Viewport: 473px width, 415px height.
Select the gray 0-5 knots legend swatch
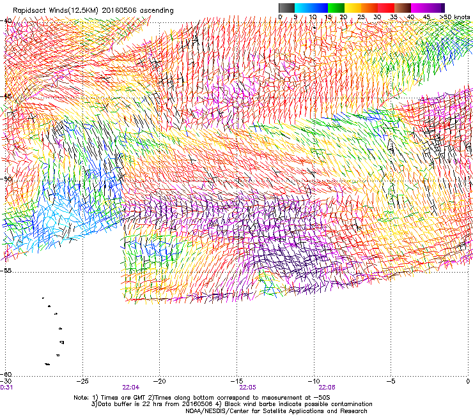tap(286, 8)
